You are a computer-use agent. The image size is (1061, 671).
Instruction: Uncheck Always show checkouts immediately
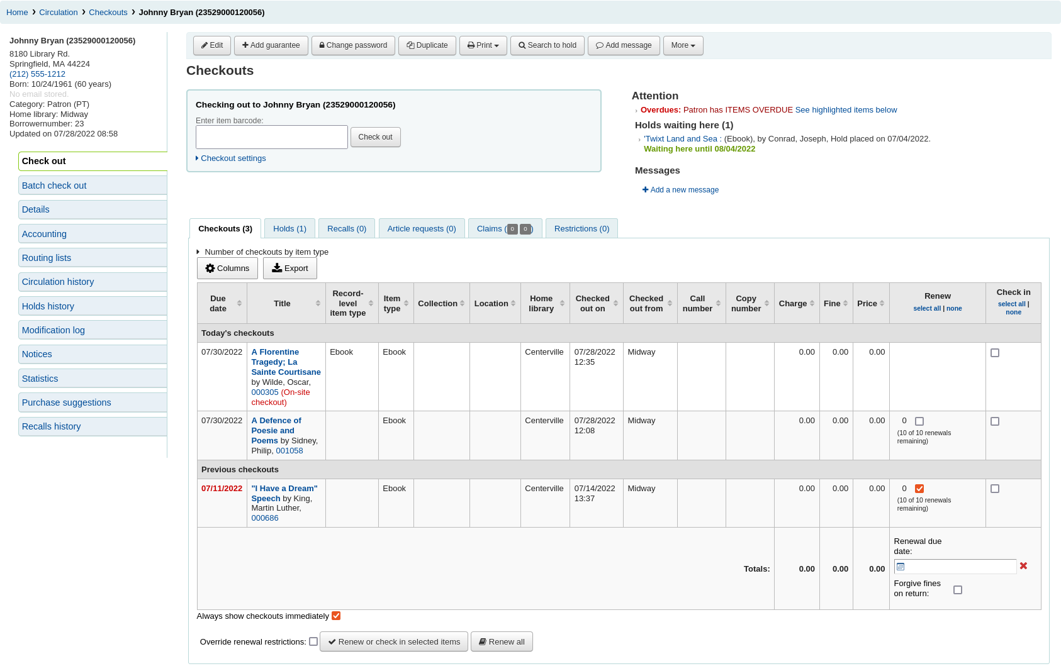[x=336, y=616]
